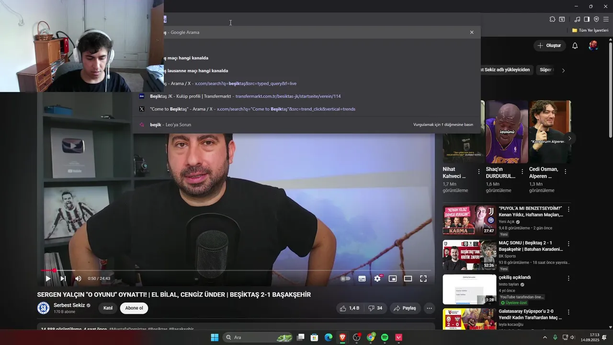This screenshot has height=345, width=613.
Task: Select the 'Süper' filter chip
Action: tap(546, 70)
